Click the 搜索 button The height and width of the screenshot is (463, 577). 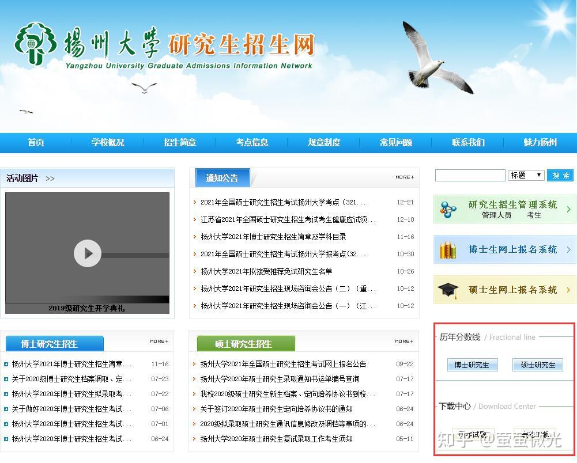coord(560,176)
